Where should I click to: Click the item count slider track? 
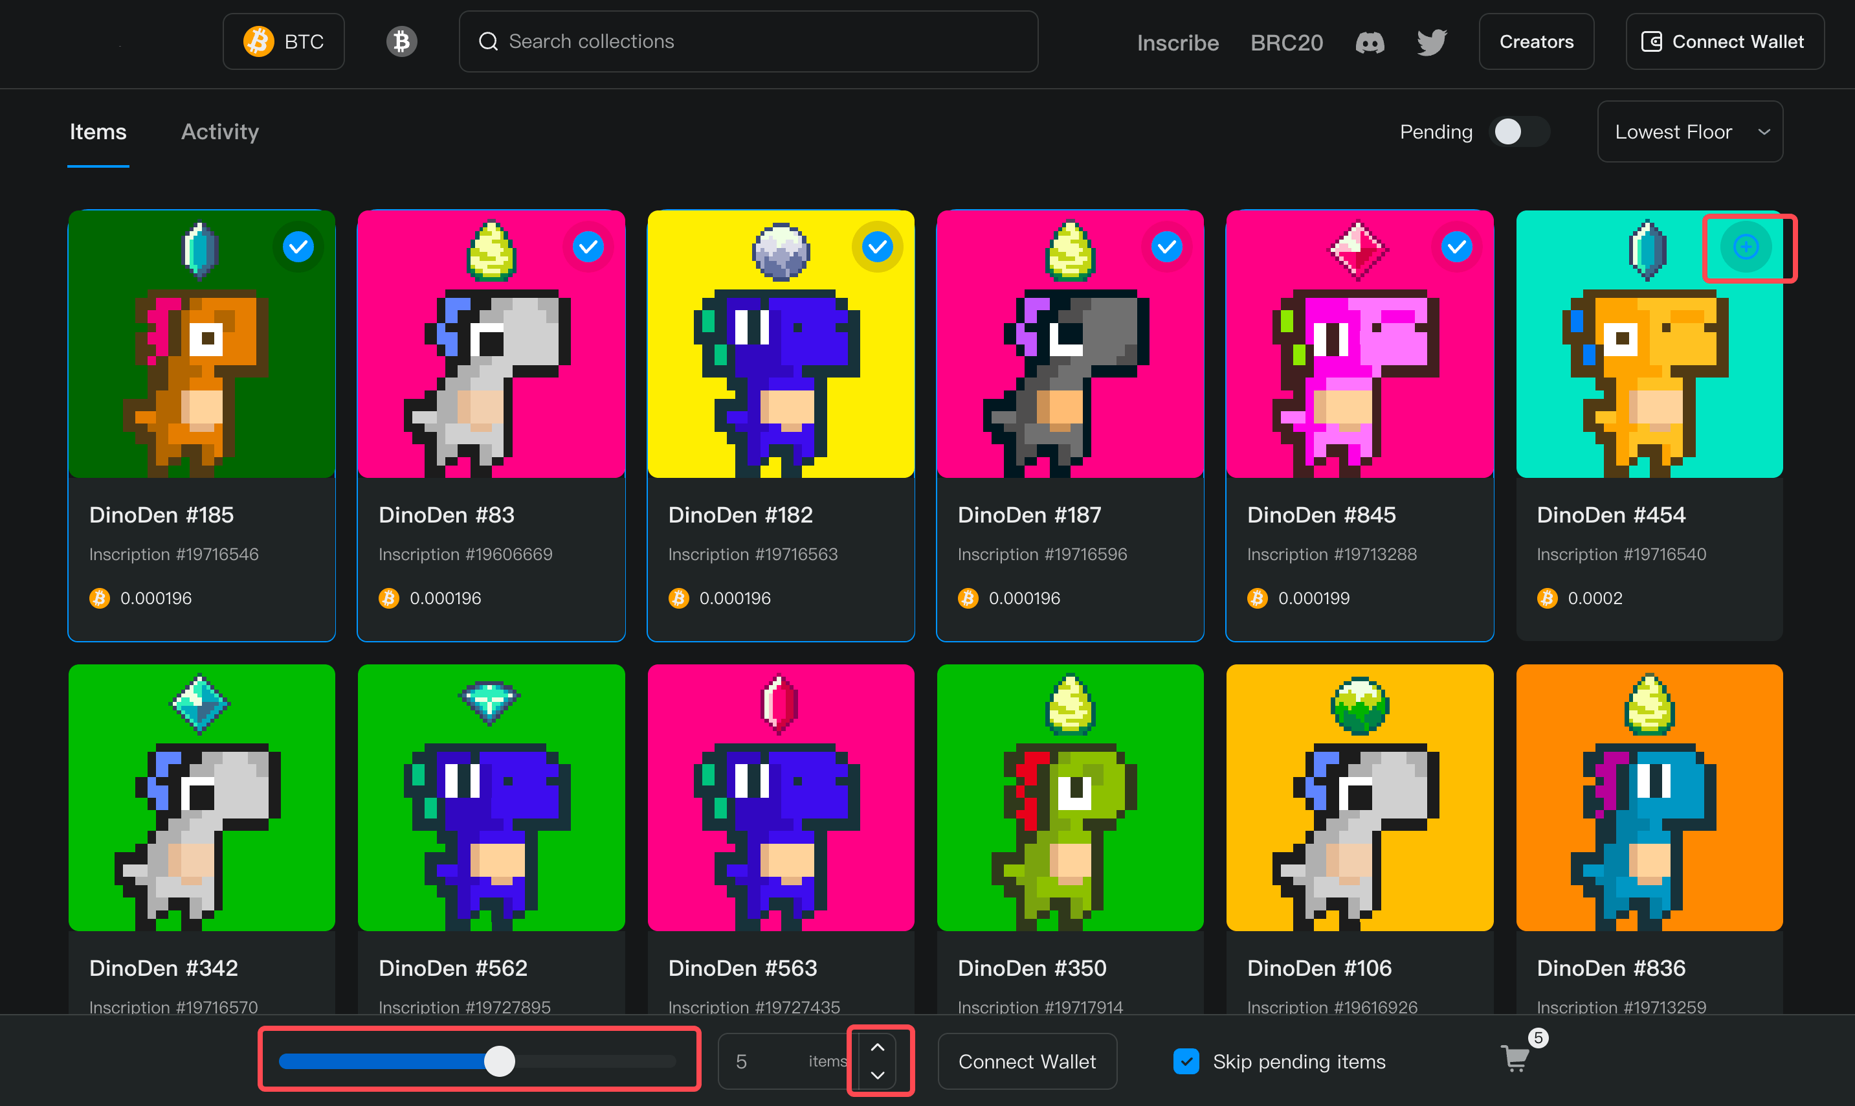[x=596, y=1061]
